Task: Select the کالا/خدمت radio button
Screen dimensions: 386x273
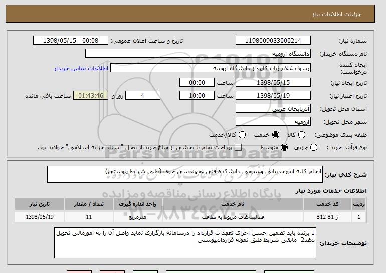Action: (x=242, y=135)
